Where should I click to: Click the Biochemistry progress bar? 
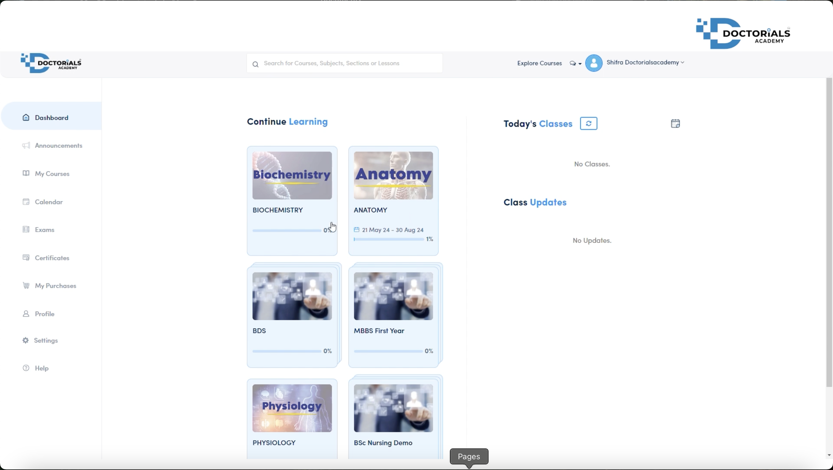pyautogui.click(x=287, y=230)
